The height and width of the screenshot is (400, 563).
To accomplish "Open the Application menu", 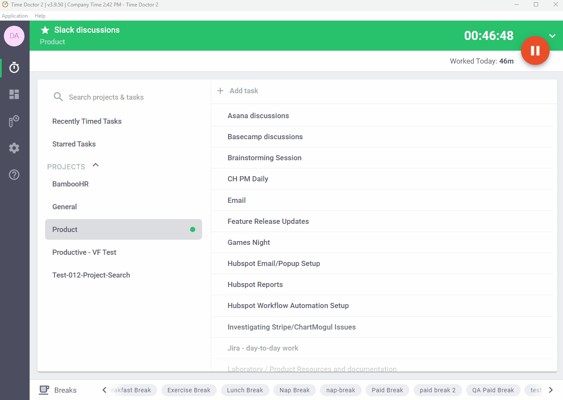I will [x=15, y=16].
